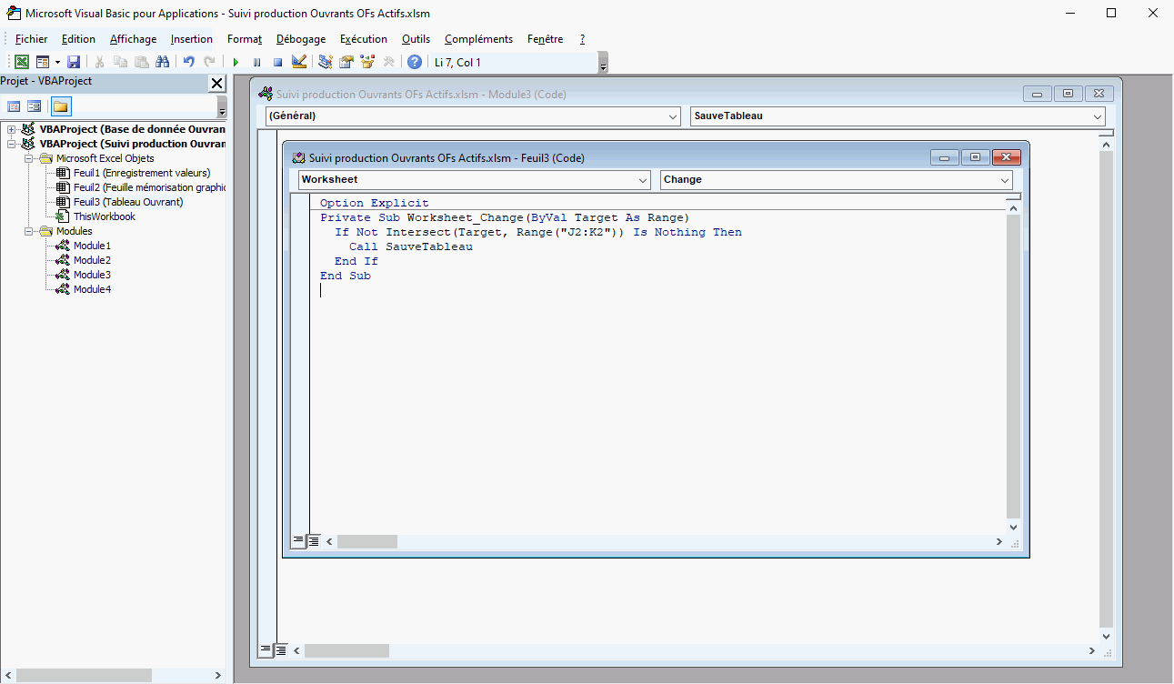Open the Properties Window toolbar icon
This screenshot has height=684, width=1174.
pos(346,62)
